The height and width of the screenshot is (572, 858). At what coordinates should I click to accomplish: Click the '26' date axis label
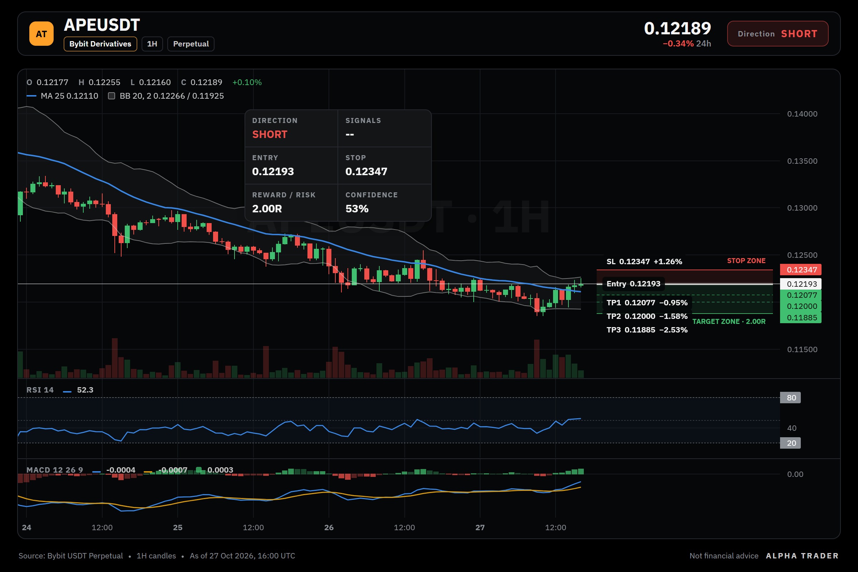click(x=329, y=528)
